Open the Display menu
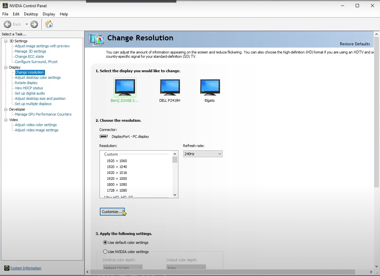The image size is (380, 276). pos(49,14)
